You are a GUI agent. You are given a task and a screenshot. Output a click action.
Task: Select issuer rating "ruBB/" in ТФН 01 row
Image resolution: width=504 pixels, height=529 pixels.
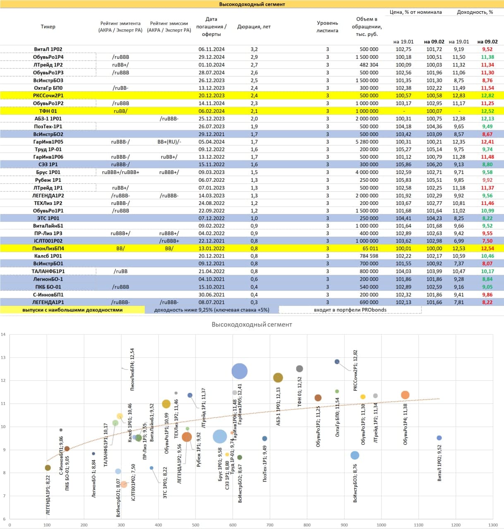click(x=120, y=111)
